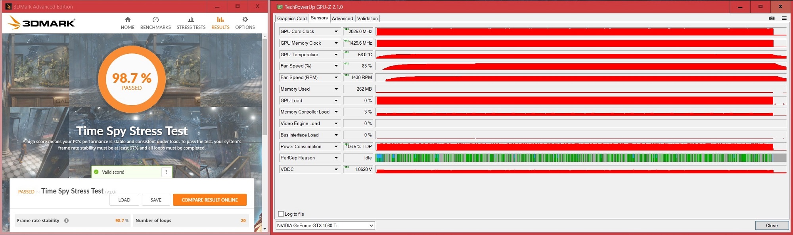Open the Validation tab
793x235 pixels.
click(x=368, y=19)
